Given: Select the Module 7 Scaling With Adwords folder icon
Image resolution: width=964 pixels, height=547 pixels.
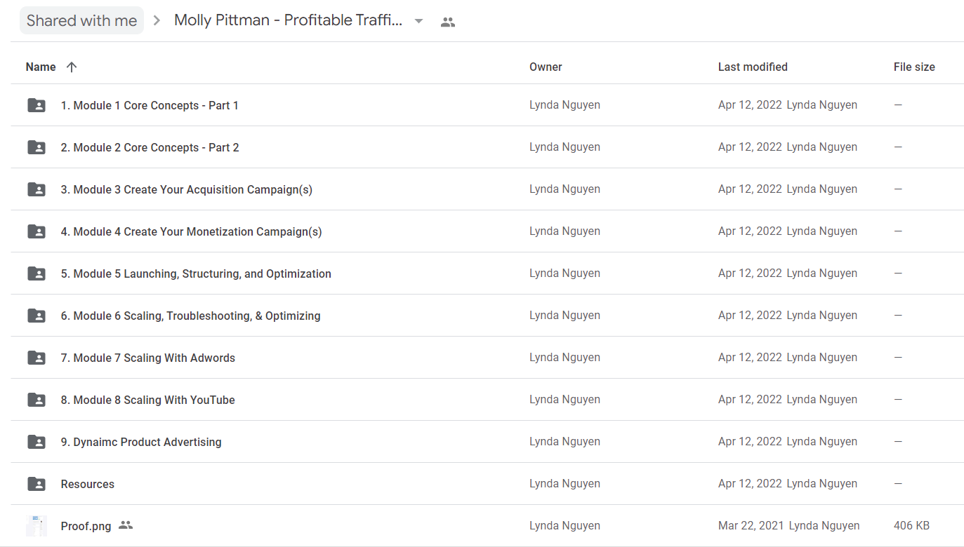Looking at the screenshot, I should (x=37, y=358).
